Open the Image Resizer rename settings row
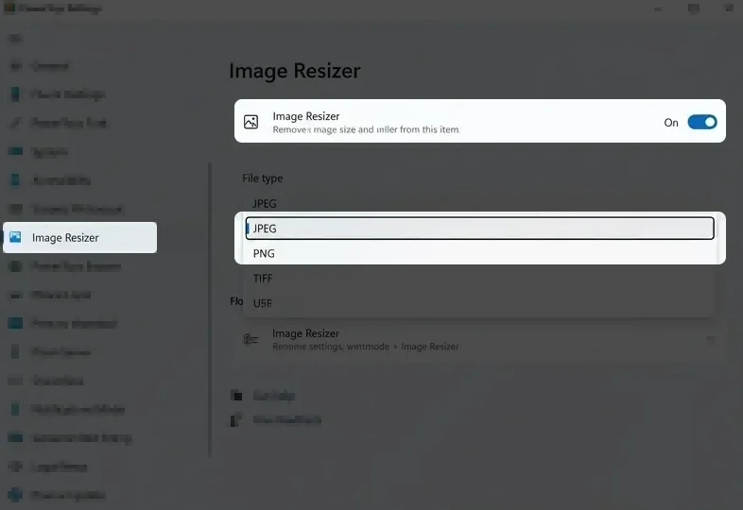 click(x=479, y=339)
